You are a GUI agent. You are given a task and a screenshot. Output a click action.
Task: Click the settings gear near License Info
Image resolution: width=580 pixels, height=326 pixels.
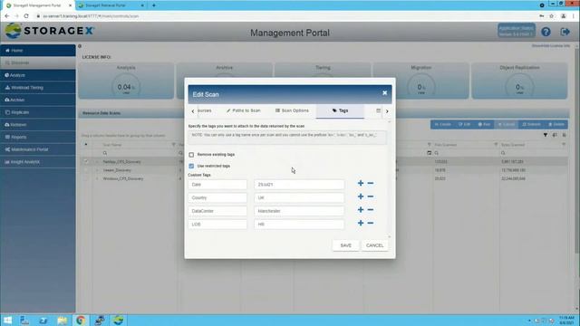80,46
